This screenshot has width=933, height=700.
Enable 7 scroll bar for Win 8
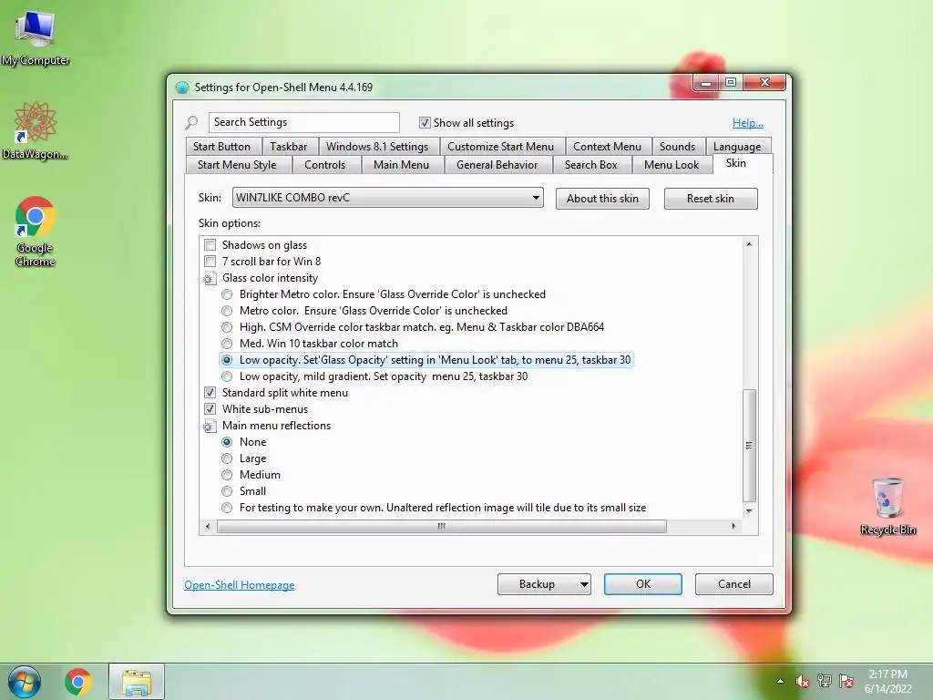pyautogui.click(x=210, y=262)
